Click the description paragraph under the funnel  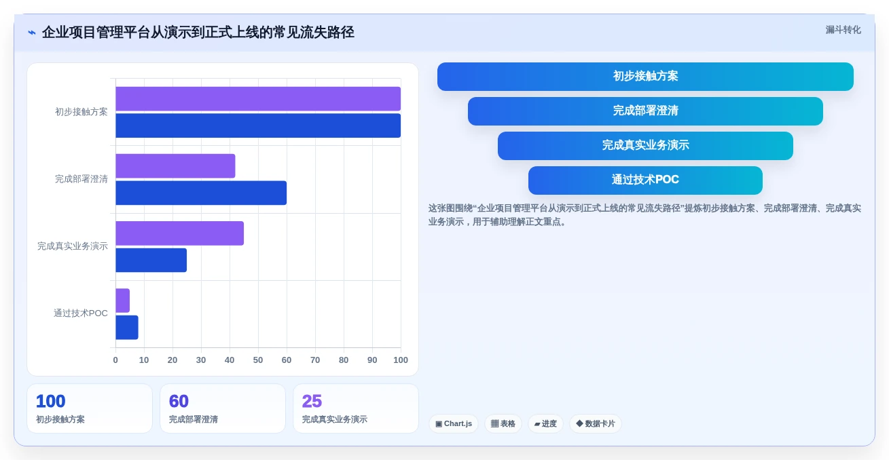tap(645, 215)
